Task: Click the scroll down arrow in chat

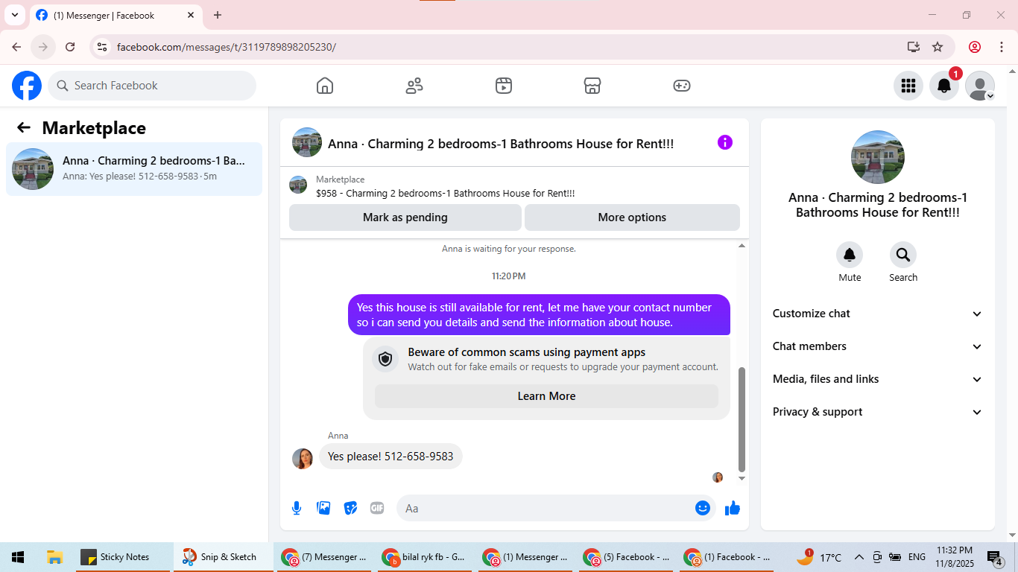Action: (x=742, y=478)
